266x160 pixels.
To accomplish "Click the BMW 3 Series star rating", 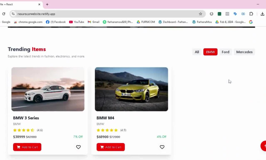I will click(24, 130).
